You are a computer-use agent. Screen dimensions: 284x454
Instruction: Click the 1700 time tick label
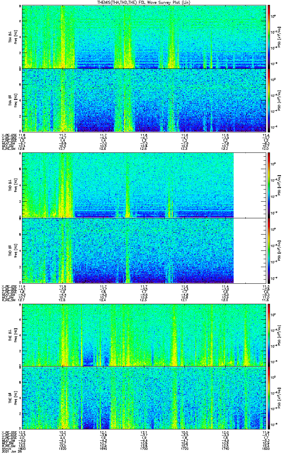145,448
